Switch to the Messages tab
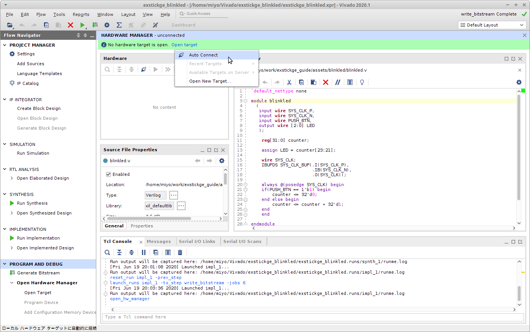Screen dimensions: 530x332 pos(159,241)
